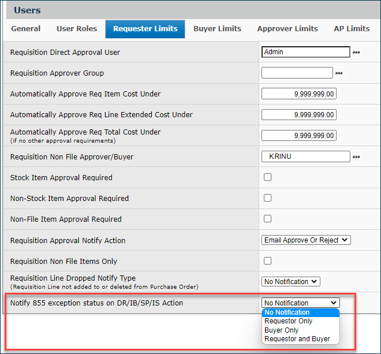Switch to the General tab
381x354 pixels.
click(26, 29)
